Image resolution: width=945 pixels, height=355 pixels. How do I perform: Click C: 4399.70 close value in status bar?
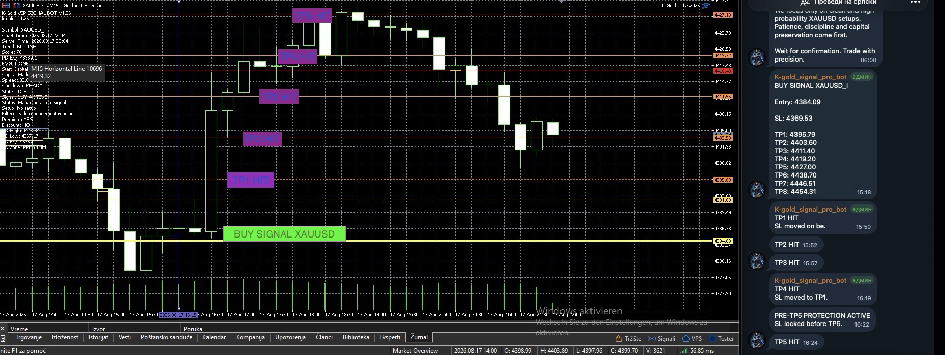click(624, 351)
